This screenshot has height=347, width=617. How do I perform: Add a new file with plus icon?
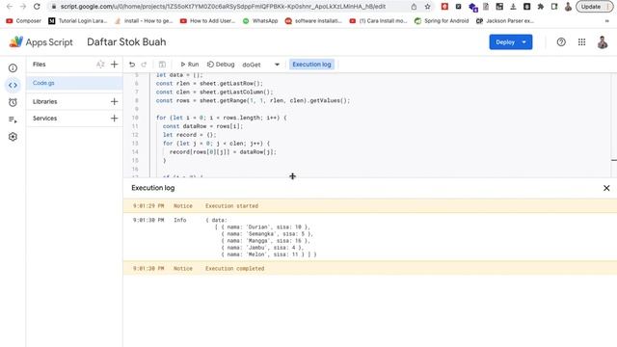[x=114, y=65]
